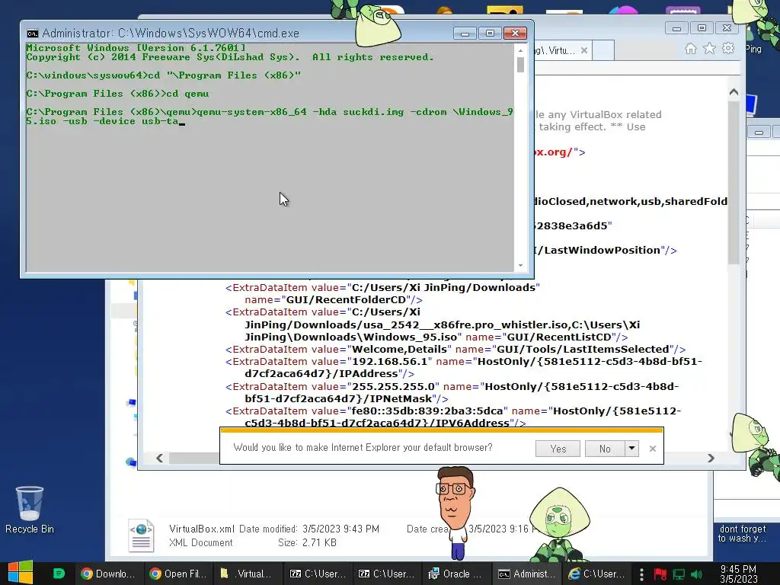The height and width of the screenshot is (585, 780).
Task: Switch to first 7-Zip C:\User... taskbar item
Action: pyautogui.click(x=317, y=574)
